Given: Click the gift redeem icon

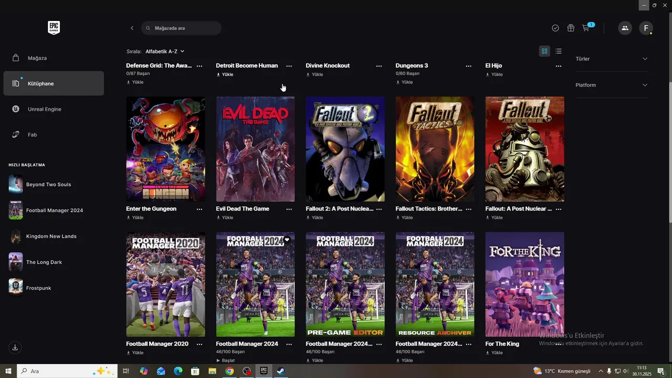Looking at the screenshot, I should [x=571, y=28].
